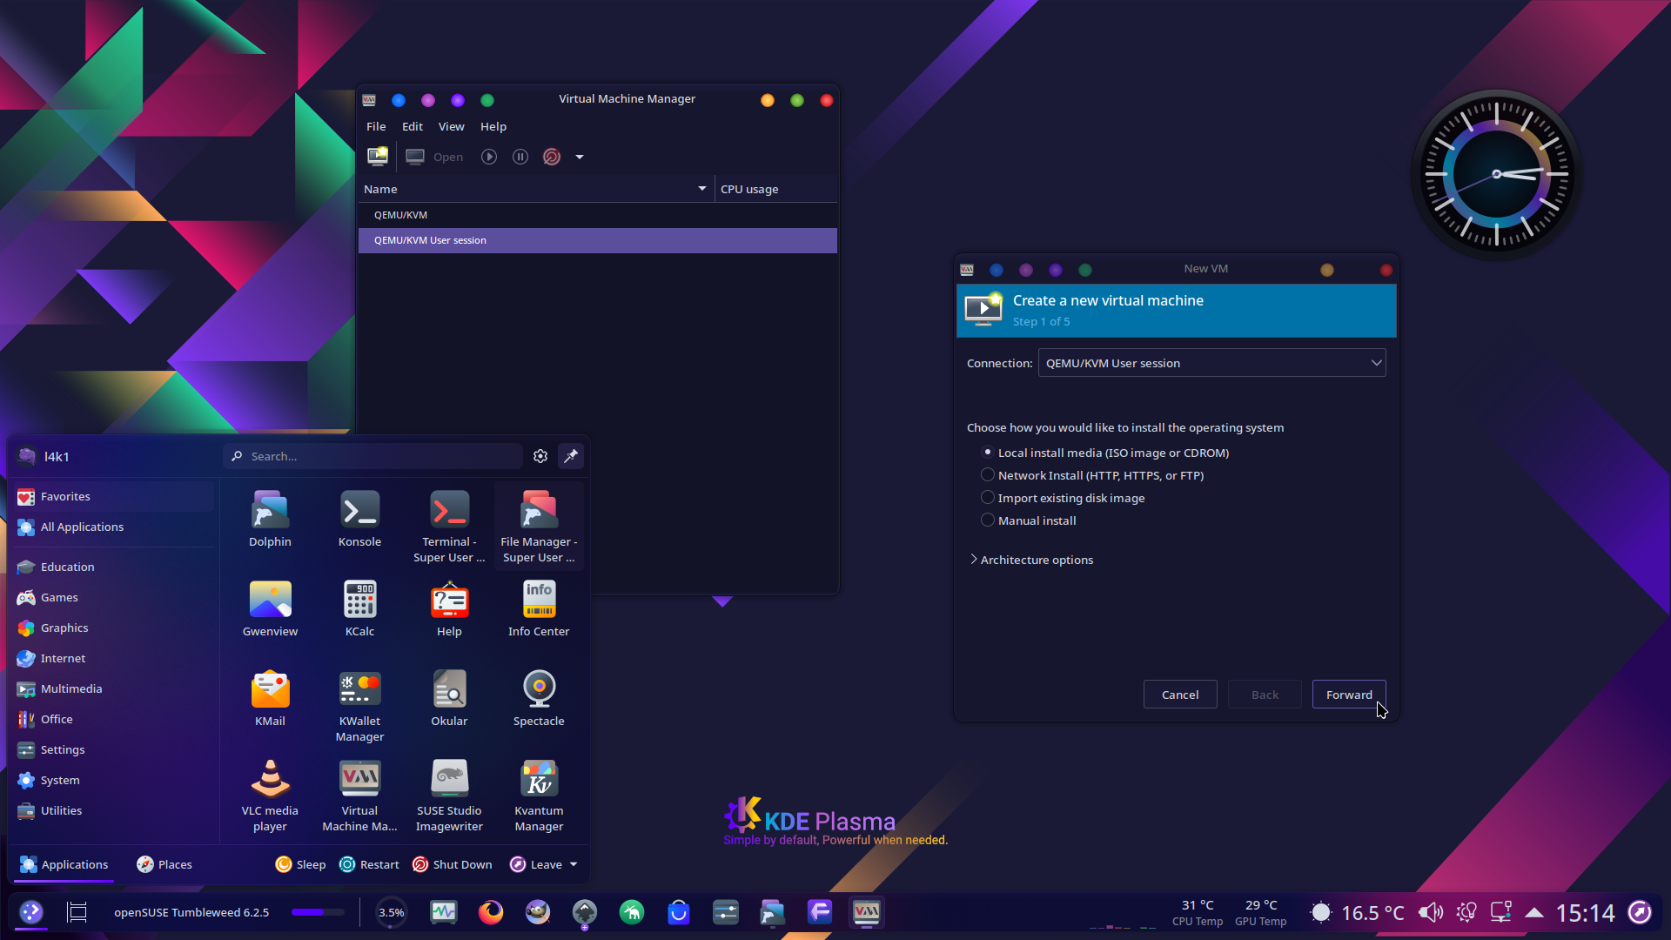Launch Spectacle screenshot tool

point(539,698)
